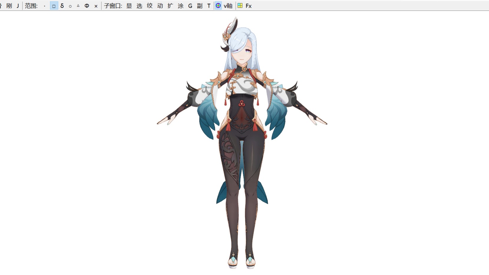Viewport: 489px width, 275px height.
Task: Toggle the colored circle axis icon
Action: pos(218,6)
